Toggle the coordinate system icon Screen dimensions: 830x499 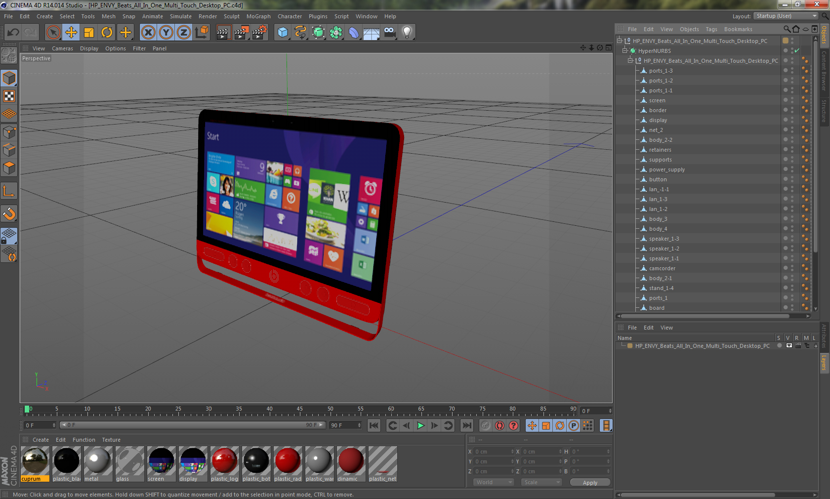coord(202,33)
